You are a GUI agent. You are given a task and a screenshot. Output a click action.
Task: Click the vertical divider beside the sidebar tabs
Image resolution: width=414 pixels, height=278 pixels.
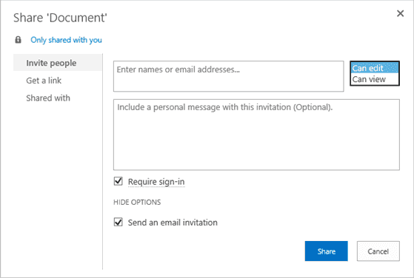tap(103, 161)
